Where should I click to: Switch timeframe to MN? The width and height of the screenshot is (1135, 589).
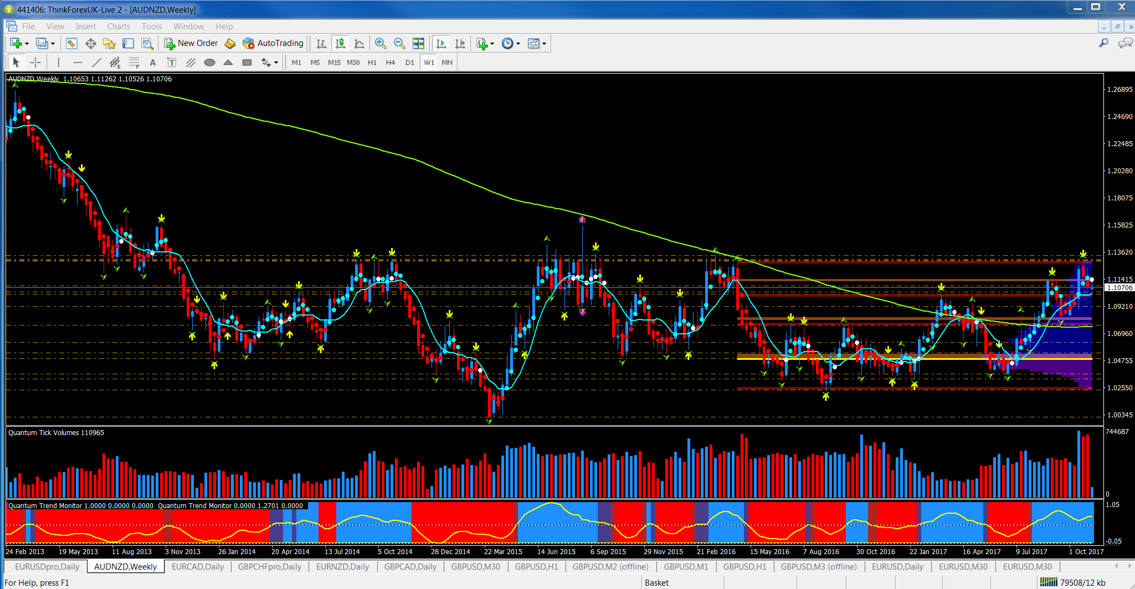(447, 63)
